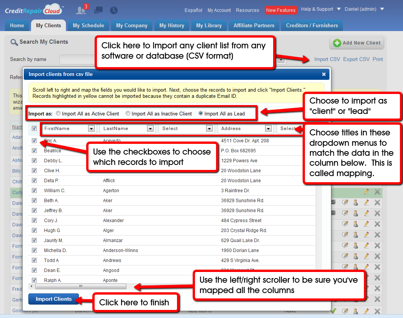Image resolution: width=403 pixels, height=318 pixels.
Task: Open the Select dropdown between LastName and Address
Action: [187, 129]
